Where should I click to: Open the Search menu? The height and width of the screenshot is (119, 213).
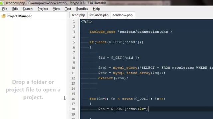(28, 9)
